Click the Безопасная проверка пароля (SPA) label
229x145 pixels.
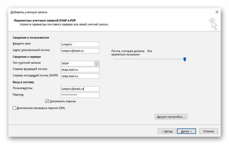[41, 108]
